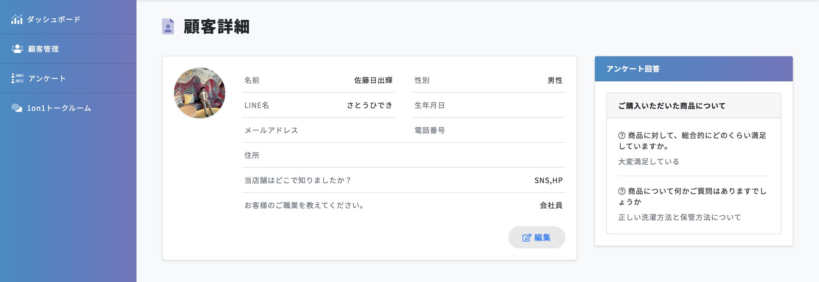This screenshot has width=819, height=282.
Task: Open ダッシュボード from the sidebar
Action: pos(53,19)
